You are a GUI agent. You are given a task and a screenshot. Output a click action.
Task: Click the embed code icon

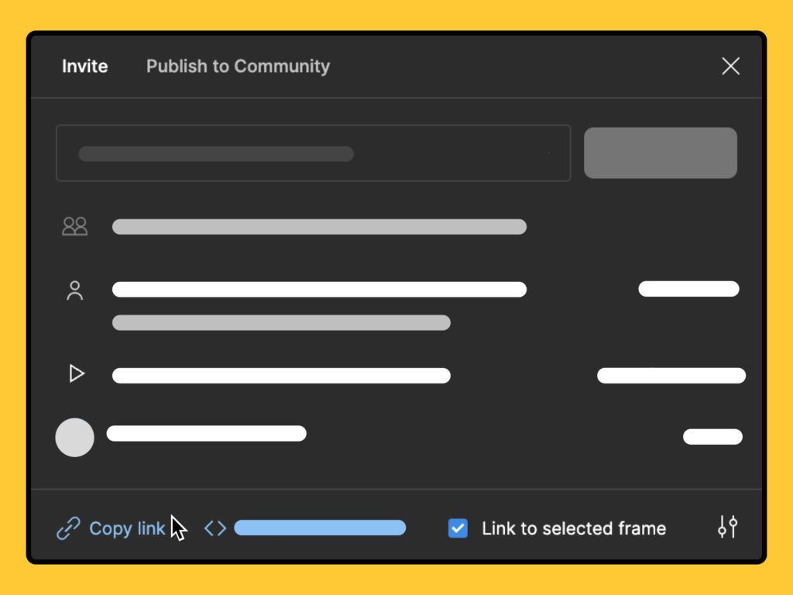coord(215,528)
